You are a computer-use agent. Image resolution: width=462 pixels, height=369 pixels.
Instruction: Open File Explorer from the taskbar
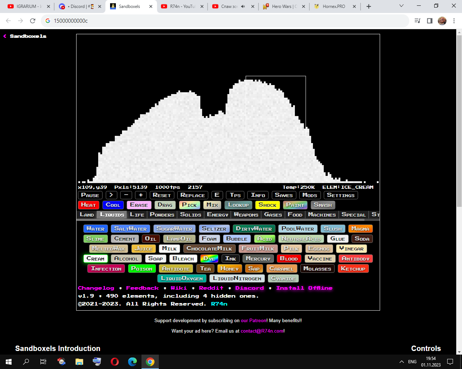[x=79, y=362]
